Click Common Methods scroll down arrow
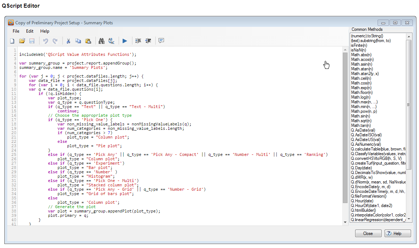Viewport: 419px width, 248px height. point(408,219)
